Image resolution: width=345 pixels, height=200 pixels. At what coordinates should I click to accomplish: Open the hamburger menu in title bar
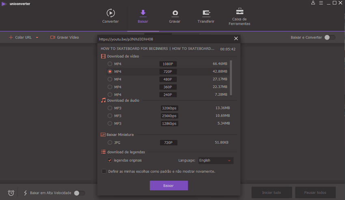(321, 3)
